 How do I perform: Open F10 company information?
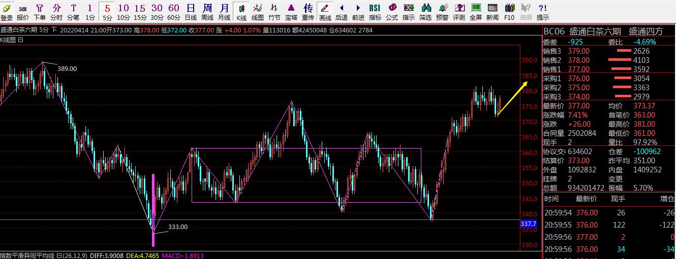coord(509,12)
